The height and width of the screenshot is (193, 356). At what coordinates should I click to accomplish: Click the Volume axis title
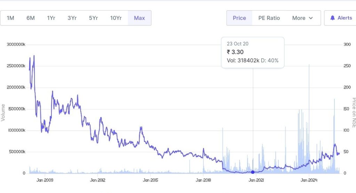[3, 113]
